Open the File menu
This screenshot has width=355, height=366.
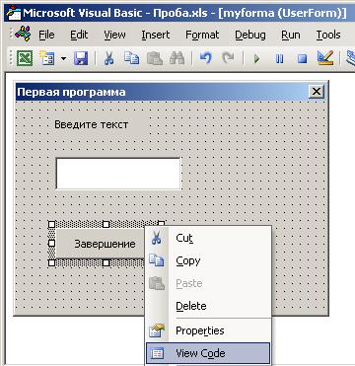(46, 35)
